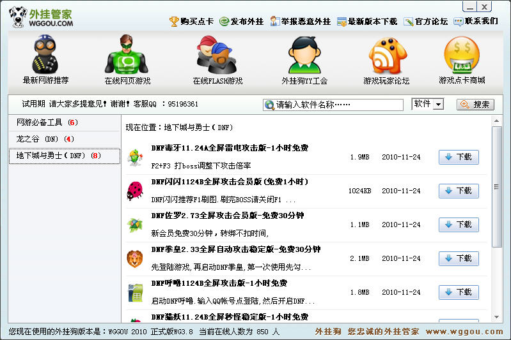
Task: Open 在线FLASH游戏 two-users icon
Action: point(216,54)
